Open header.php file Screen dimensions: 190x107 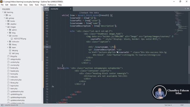point(15,71)
